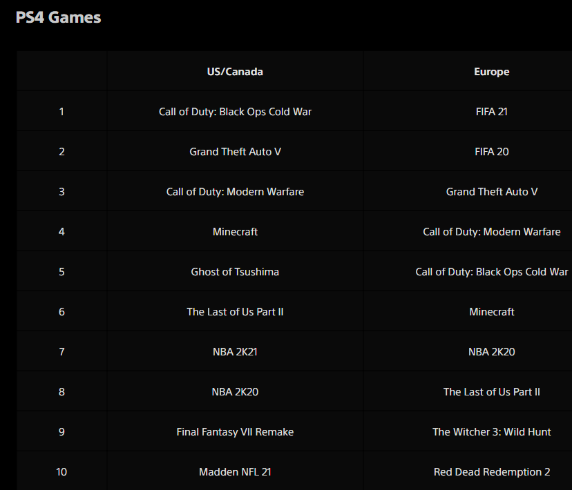This screenshot has height=490, width=572.
Task: Click Minecraft in Europe column
Action: pos(491,312)
